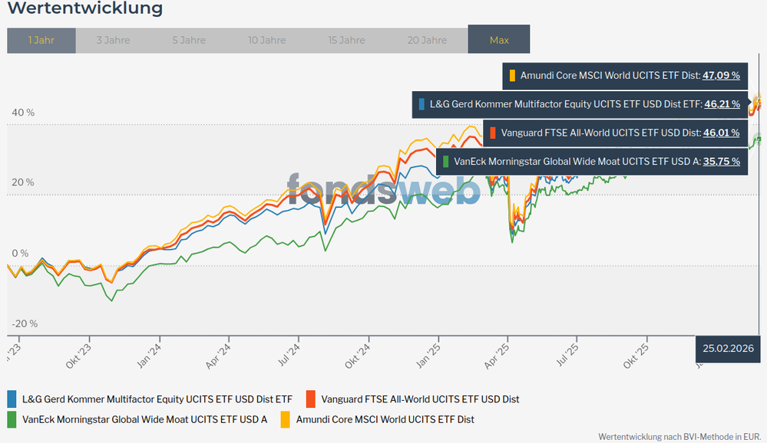The height and width of the screenshot is (443, 767).
Task: Toggle Amundi Core MSCI World legend entry
Action: [378, 419]
